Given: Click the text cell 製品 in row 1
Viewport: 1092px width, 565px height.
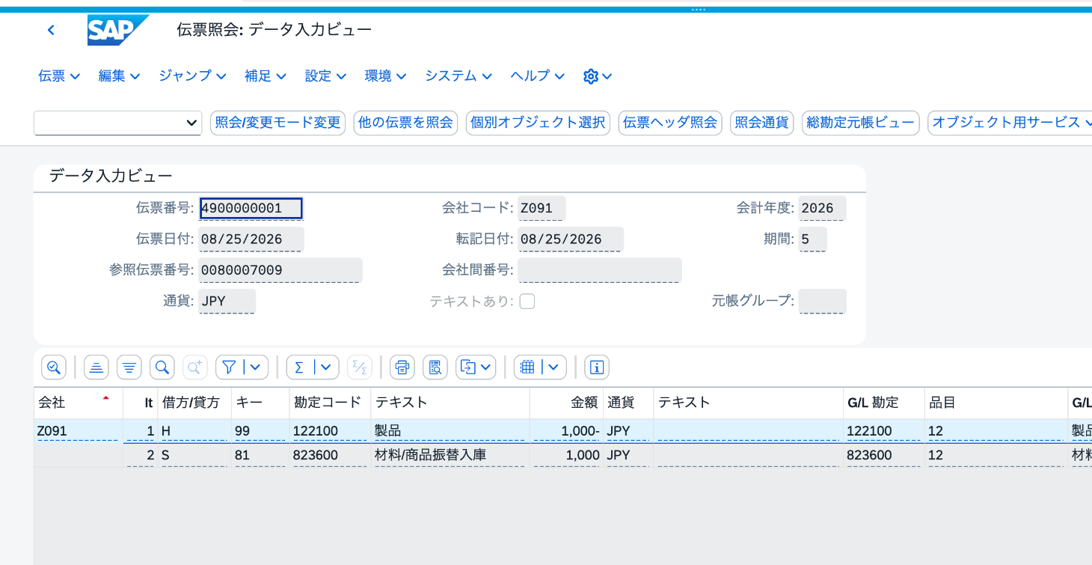Looking at the screenshot, I should (x=450, y=431).
